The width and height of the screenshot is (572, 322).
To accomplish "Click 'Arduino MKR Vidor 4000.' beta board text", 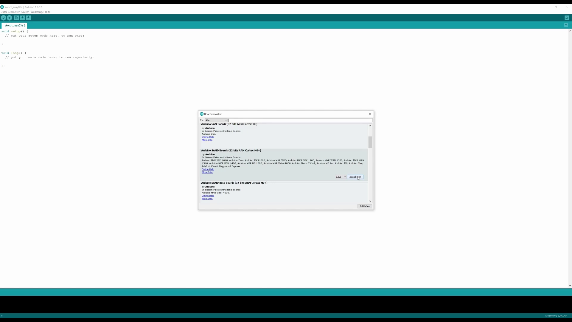I will (216, 193).
